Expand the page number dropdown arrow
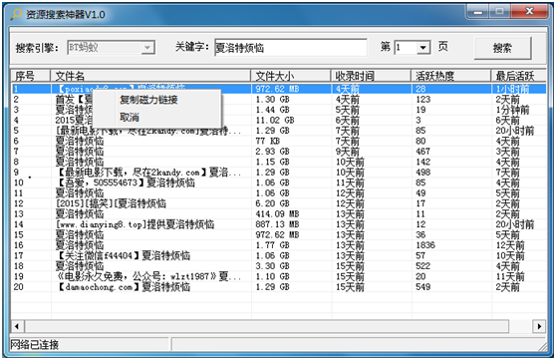This screenshot has width=556, height=360. click(423, 48)
